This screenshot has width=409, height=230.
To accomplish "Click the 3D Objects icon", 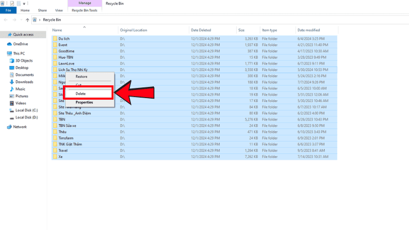I will tap(11, 60).
